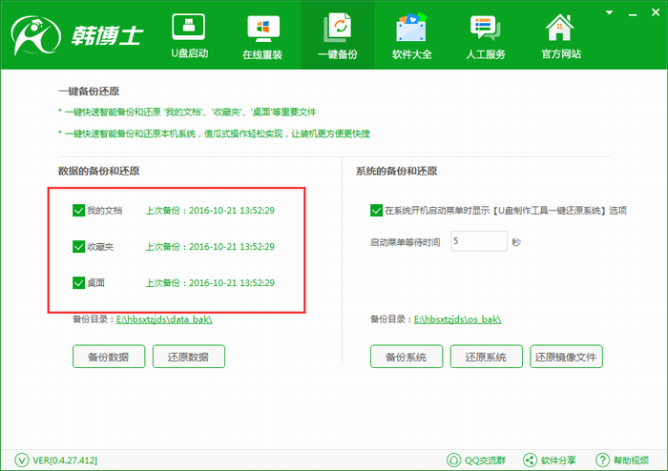
Task: Click the 数据的备份和还原 section heading
Action: point(99,171)
